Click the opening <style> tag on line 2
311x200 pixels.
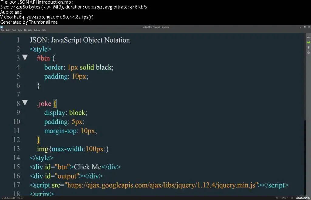41,49
